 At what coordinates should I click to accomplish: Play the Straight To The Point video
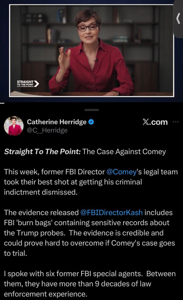pos(91,50)
